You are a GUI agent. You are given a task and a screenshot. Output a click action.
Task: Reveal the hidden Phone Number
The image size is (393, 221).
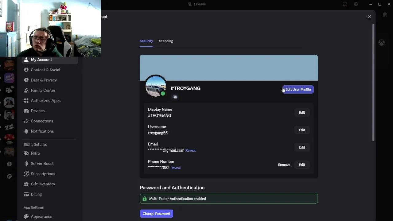(175, 168)
